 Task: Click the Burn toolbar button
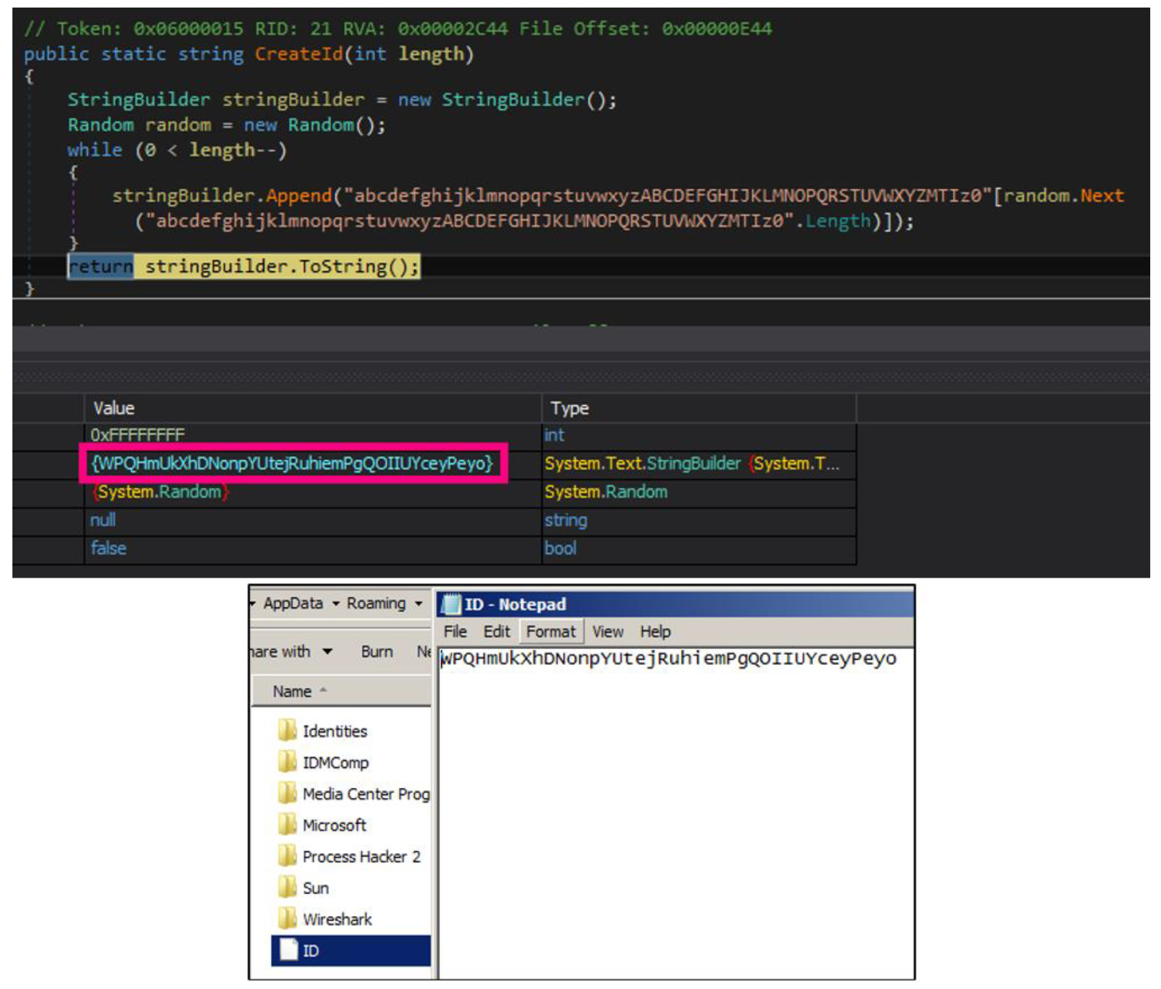click(x=376, y=651)
